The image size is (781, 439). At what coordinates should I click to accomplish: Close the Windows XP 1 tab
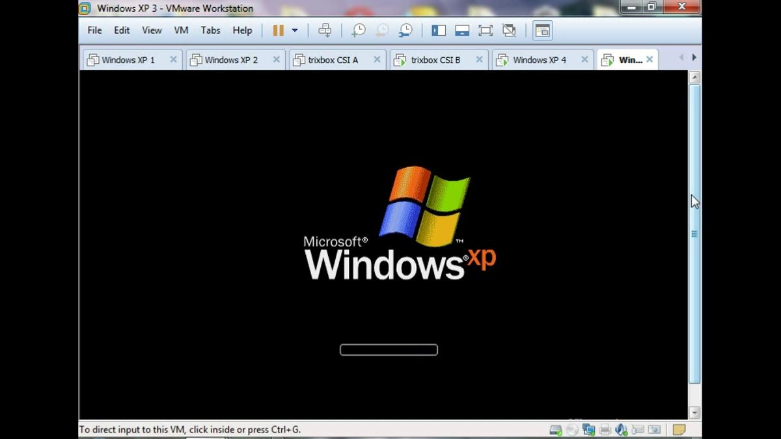click(173, 59)
